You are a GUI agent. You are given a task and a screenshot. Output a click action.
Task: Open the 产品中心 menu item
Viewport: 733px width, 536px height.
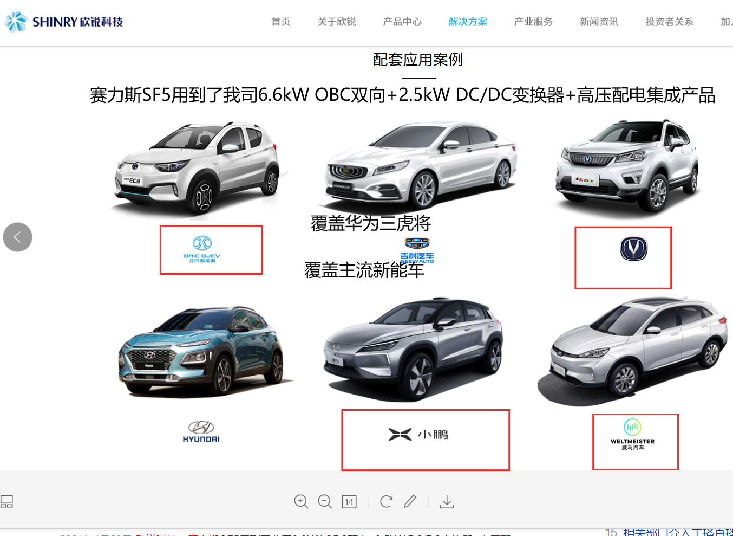402,22
